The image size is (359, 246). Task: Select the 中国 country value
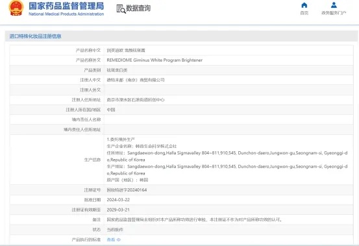click(x=111, y=110)
